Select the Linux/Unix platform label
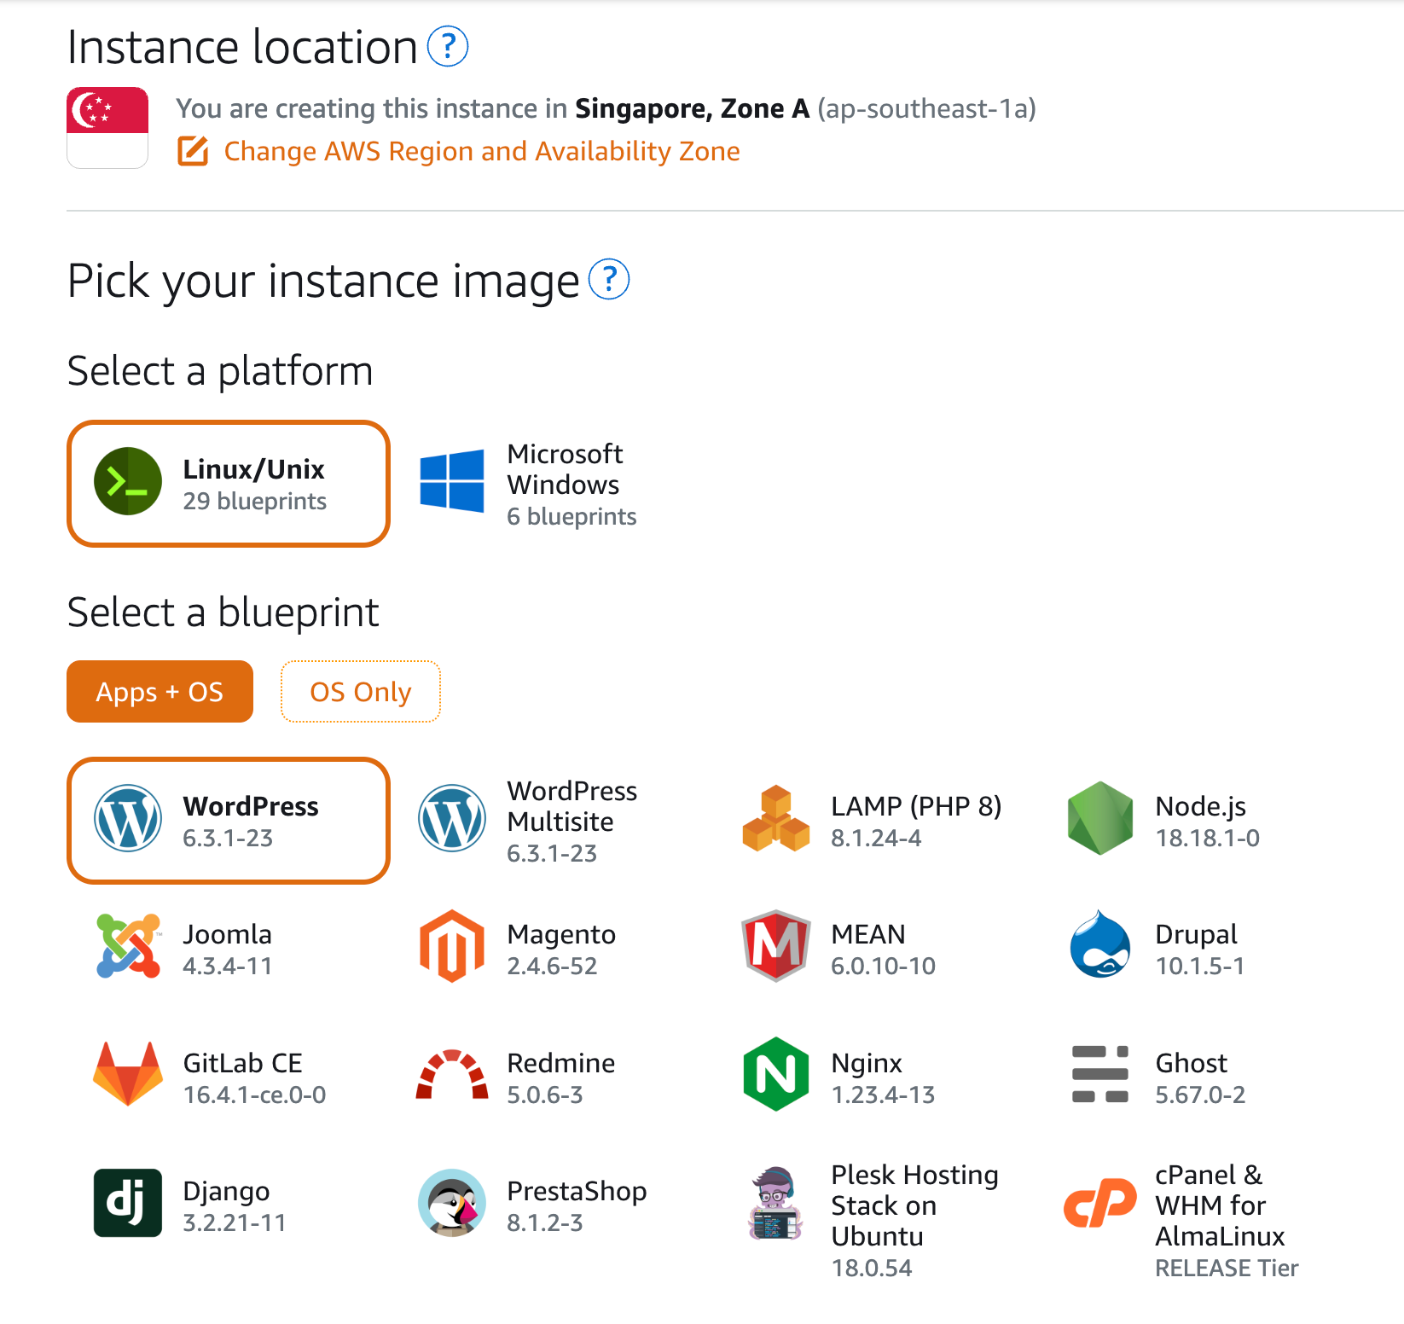 (x=253, y=469)
